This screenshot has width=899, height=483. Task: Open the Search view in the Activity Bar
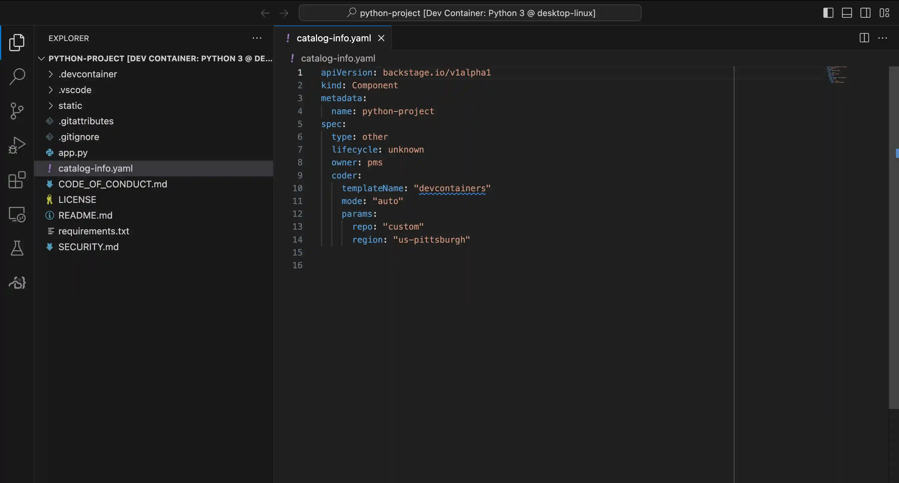[x=17, y=76]
